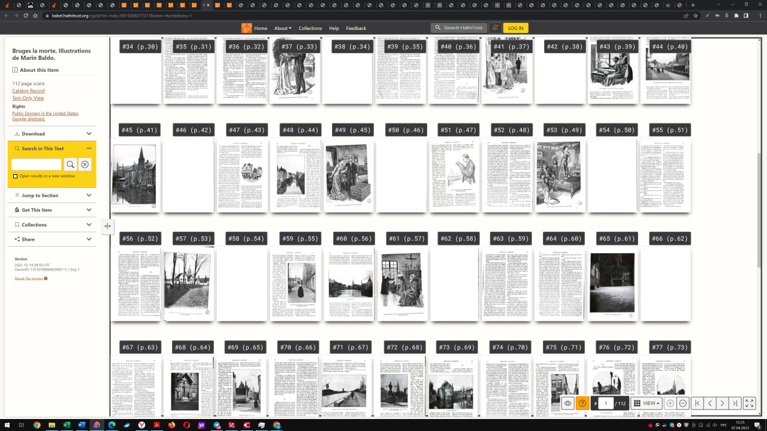767x431 pixels.
Task: Open Public Domain rights link
Action: coord(46,116)
